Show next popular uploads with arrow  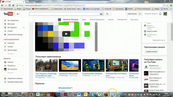[139, 66]
